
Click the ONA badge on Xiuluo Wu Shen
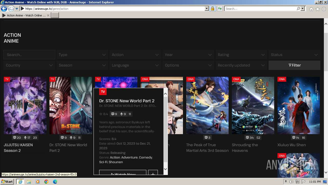point(282,79)
